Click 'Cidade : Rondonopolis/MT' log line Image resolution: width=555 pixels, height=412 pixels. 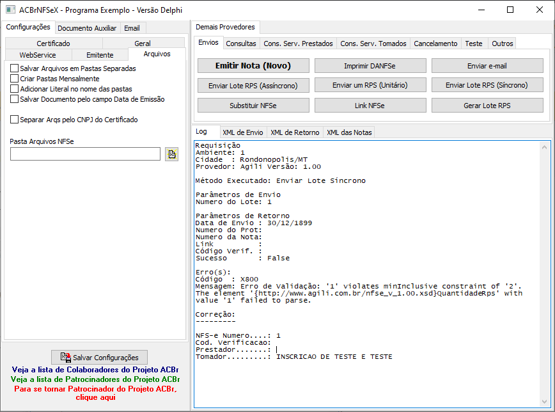251,159
